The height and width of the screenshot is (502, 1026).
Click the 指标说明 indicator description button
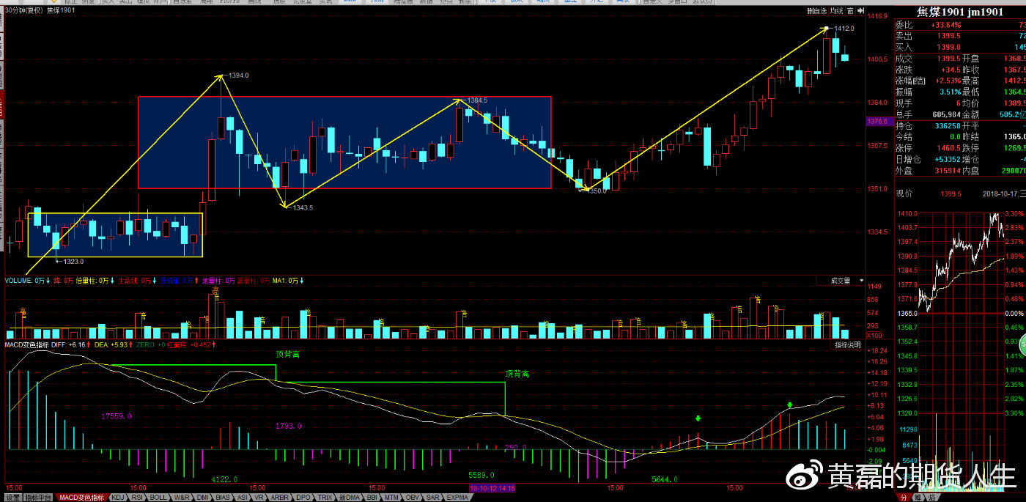pos(848,344)
